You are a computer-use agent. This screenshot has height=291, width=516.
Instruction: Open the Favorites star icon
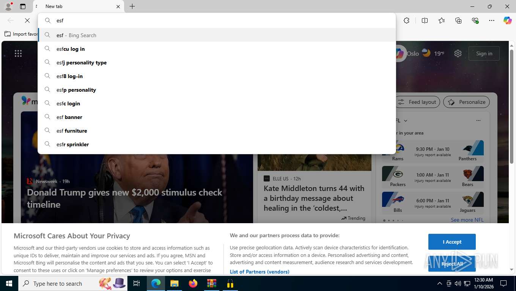pos(442,20)
